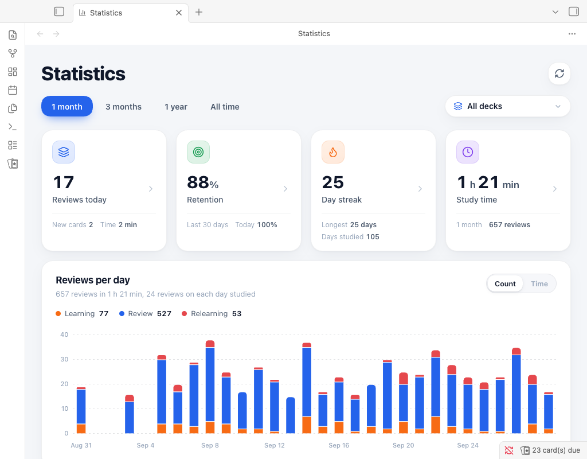Screen dimensions: 587x459
Task: Click the '23 card(s) due' status item
Action: coord(550,450)
